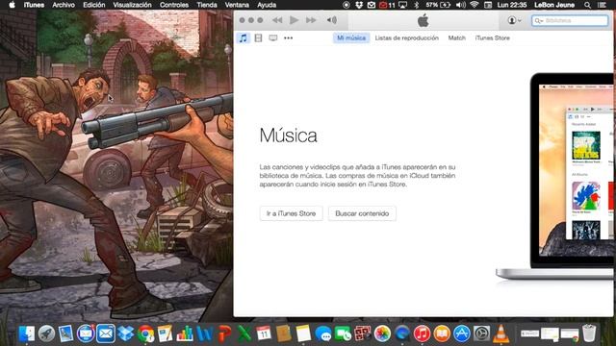Open the Ayuda menu

click(267, 5)
